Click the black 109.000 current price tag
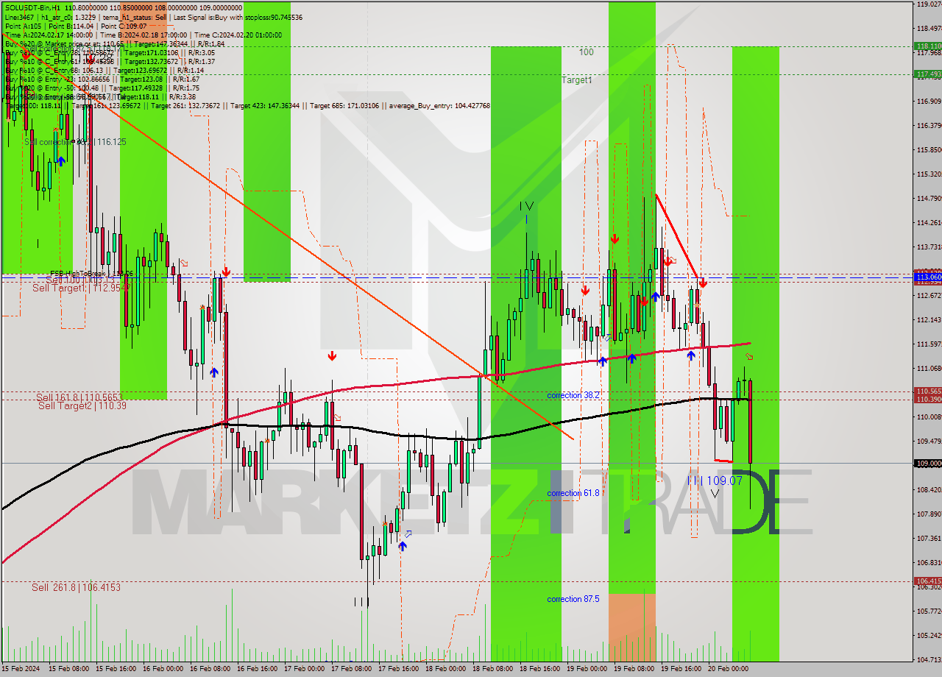Screen dimensions: 942x677 [927, 463]
